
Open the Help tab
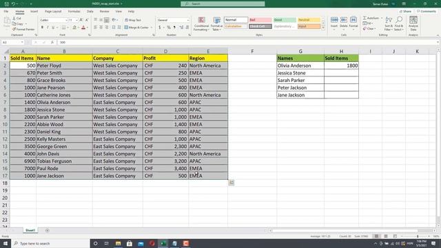click(131, 11)
